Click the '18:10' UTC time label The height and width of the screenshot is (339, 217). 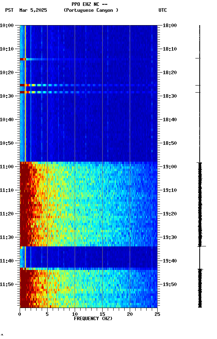coord(170,49)
